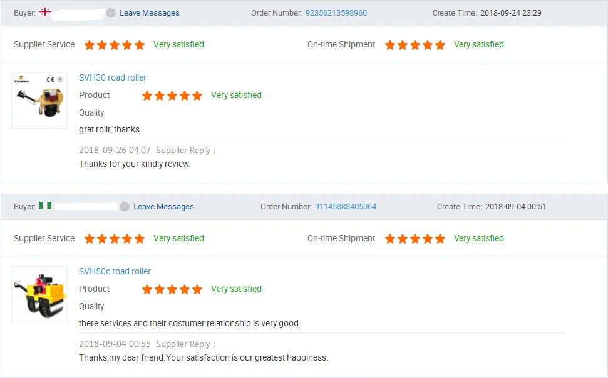608x378 pixels.
Task: Click On-time Shipment stars in second review
Action: click(415, 239)
